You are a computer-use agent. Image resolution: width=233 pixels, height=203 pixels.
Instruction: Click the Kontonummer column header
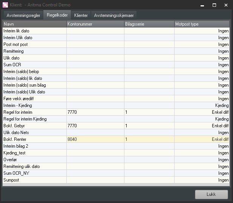[95, 24]
